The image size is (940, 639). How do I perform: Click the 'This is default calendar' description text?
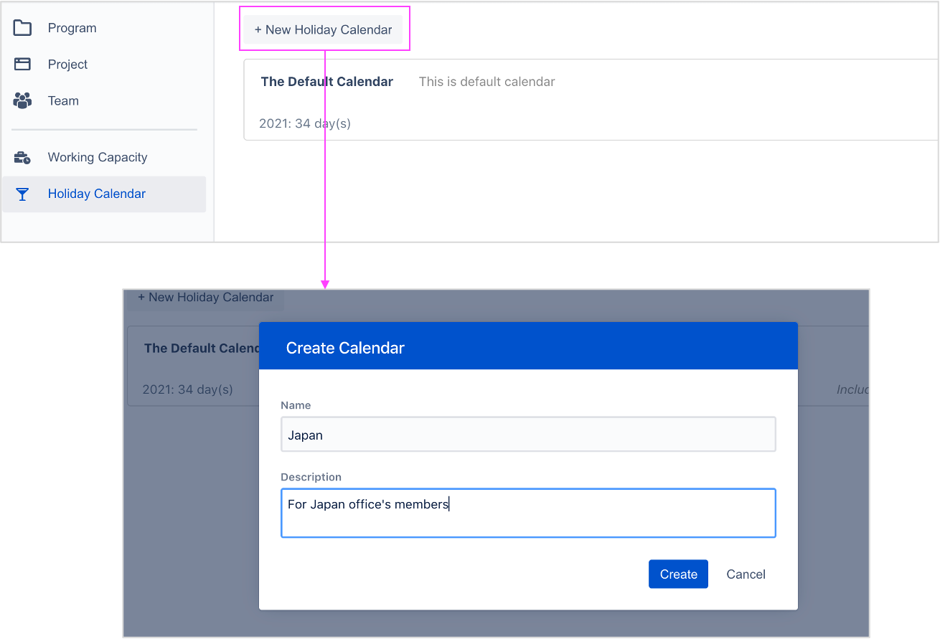[x=487, y=82]
